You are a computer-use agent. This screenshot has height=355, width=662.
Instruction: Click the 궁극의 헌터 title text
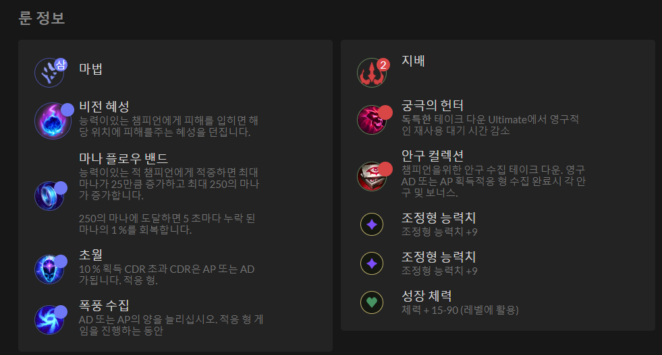433,105
